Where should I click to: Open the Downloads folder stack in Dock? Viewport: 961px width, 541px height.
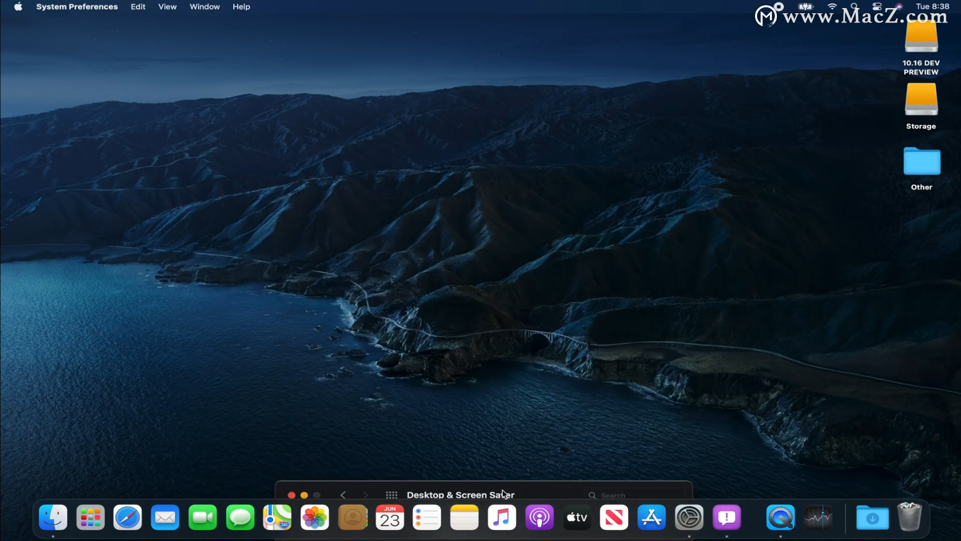point(872,517)
